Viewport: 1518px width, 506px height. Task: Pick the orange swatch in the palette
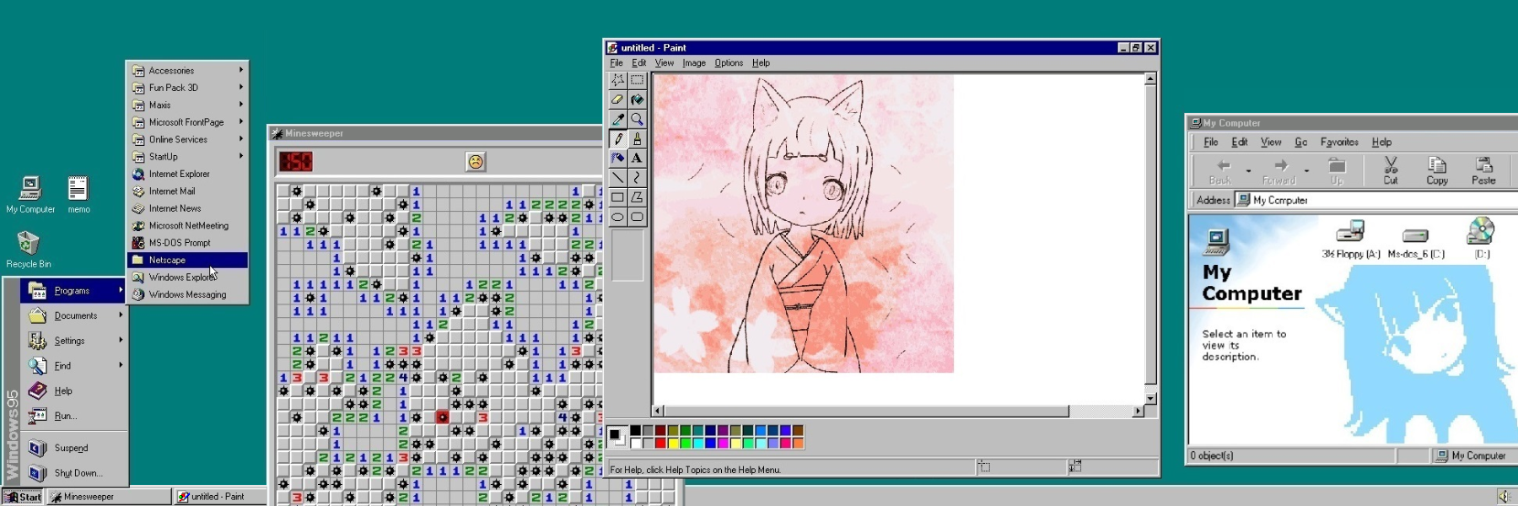tap(798, 443)
